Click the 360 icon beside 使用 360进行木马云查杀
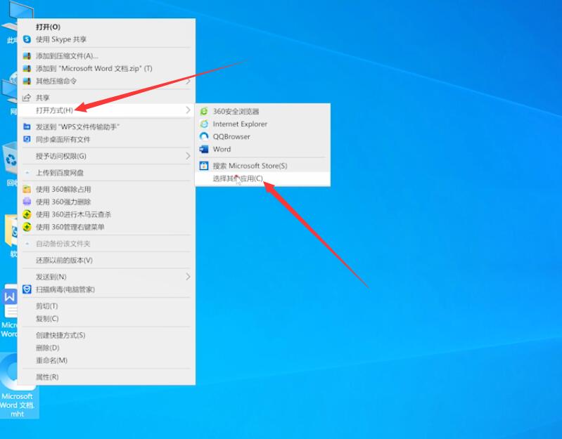This screenshot has height=439, width=562. tap(27, 214)
